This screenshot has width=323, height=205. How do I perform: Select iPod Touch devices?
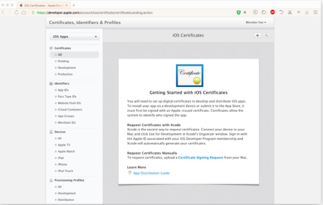(65, 171)
